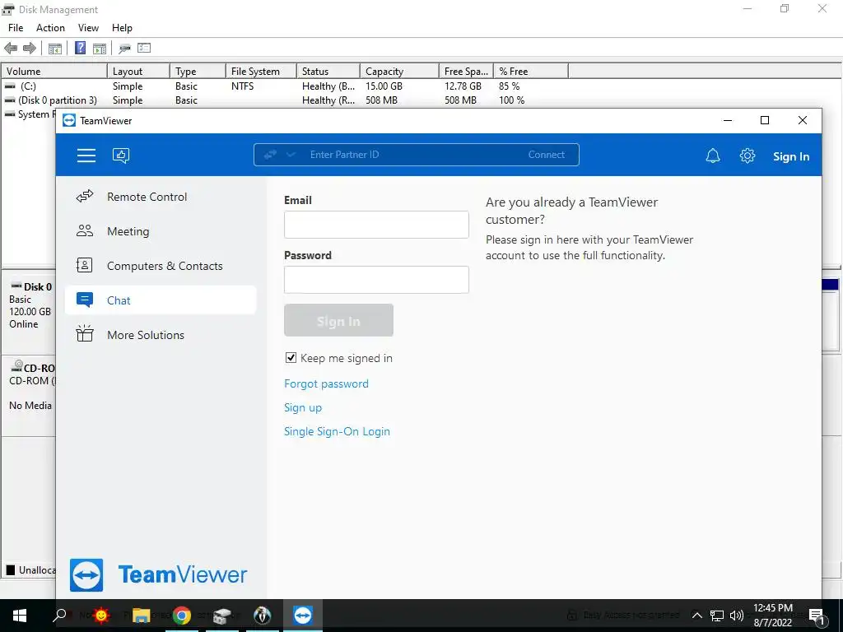Click the Password input field
843x632 pixels.
coord(376,280)
